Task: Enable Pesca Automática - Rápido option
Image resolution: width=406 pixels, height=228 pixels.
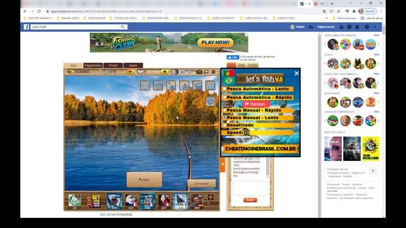Action: (224, 98)
